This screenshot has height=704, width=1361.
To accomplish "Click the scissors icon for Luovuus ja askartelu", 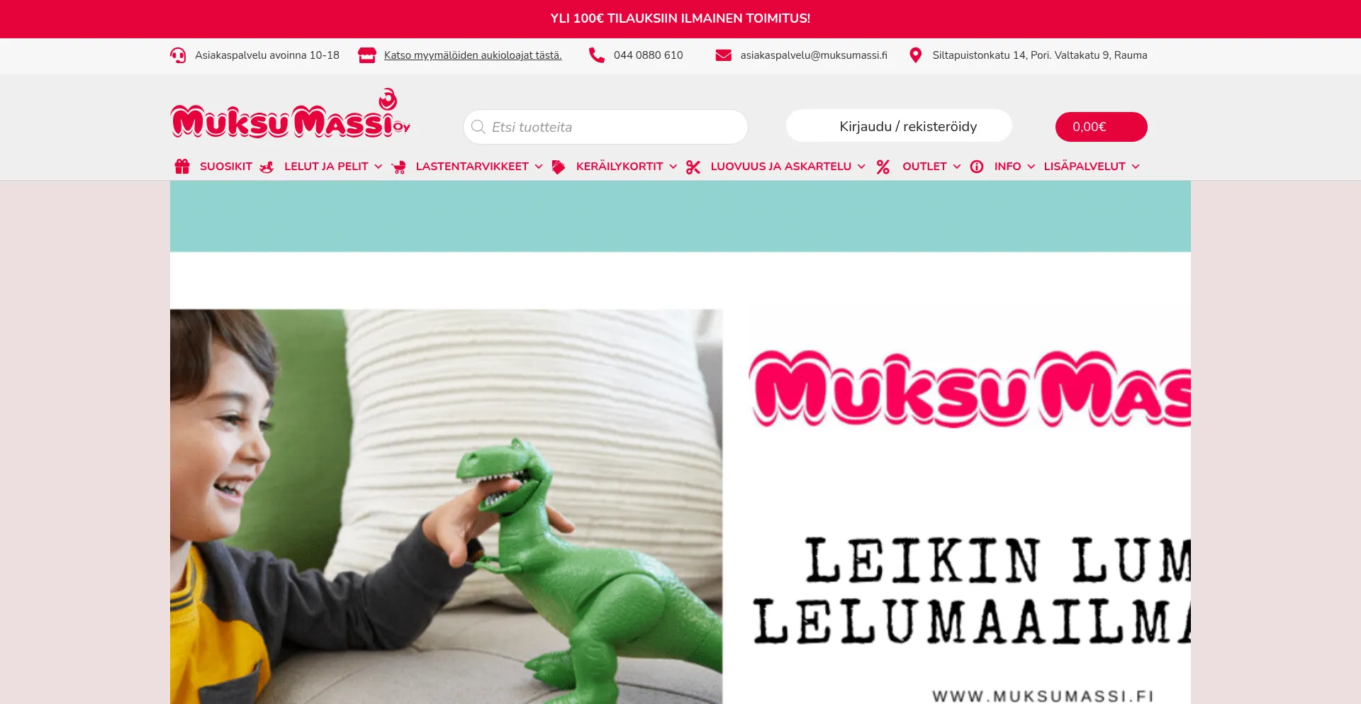I will coord(693,167).
